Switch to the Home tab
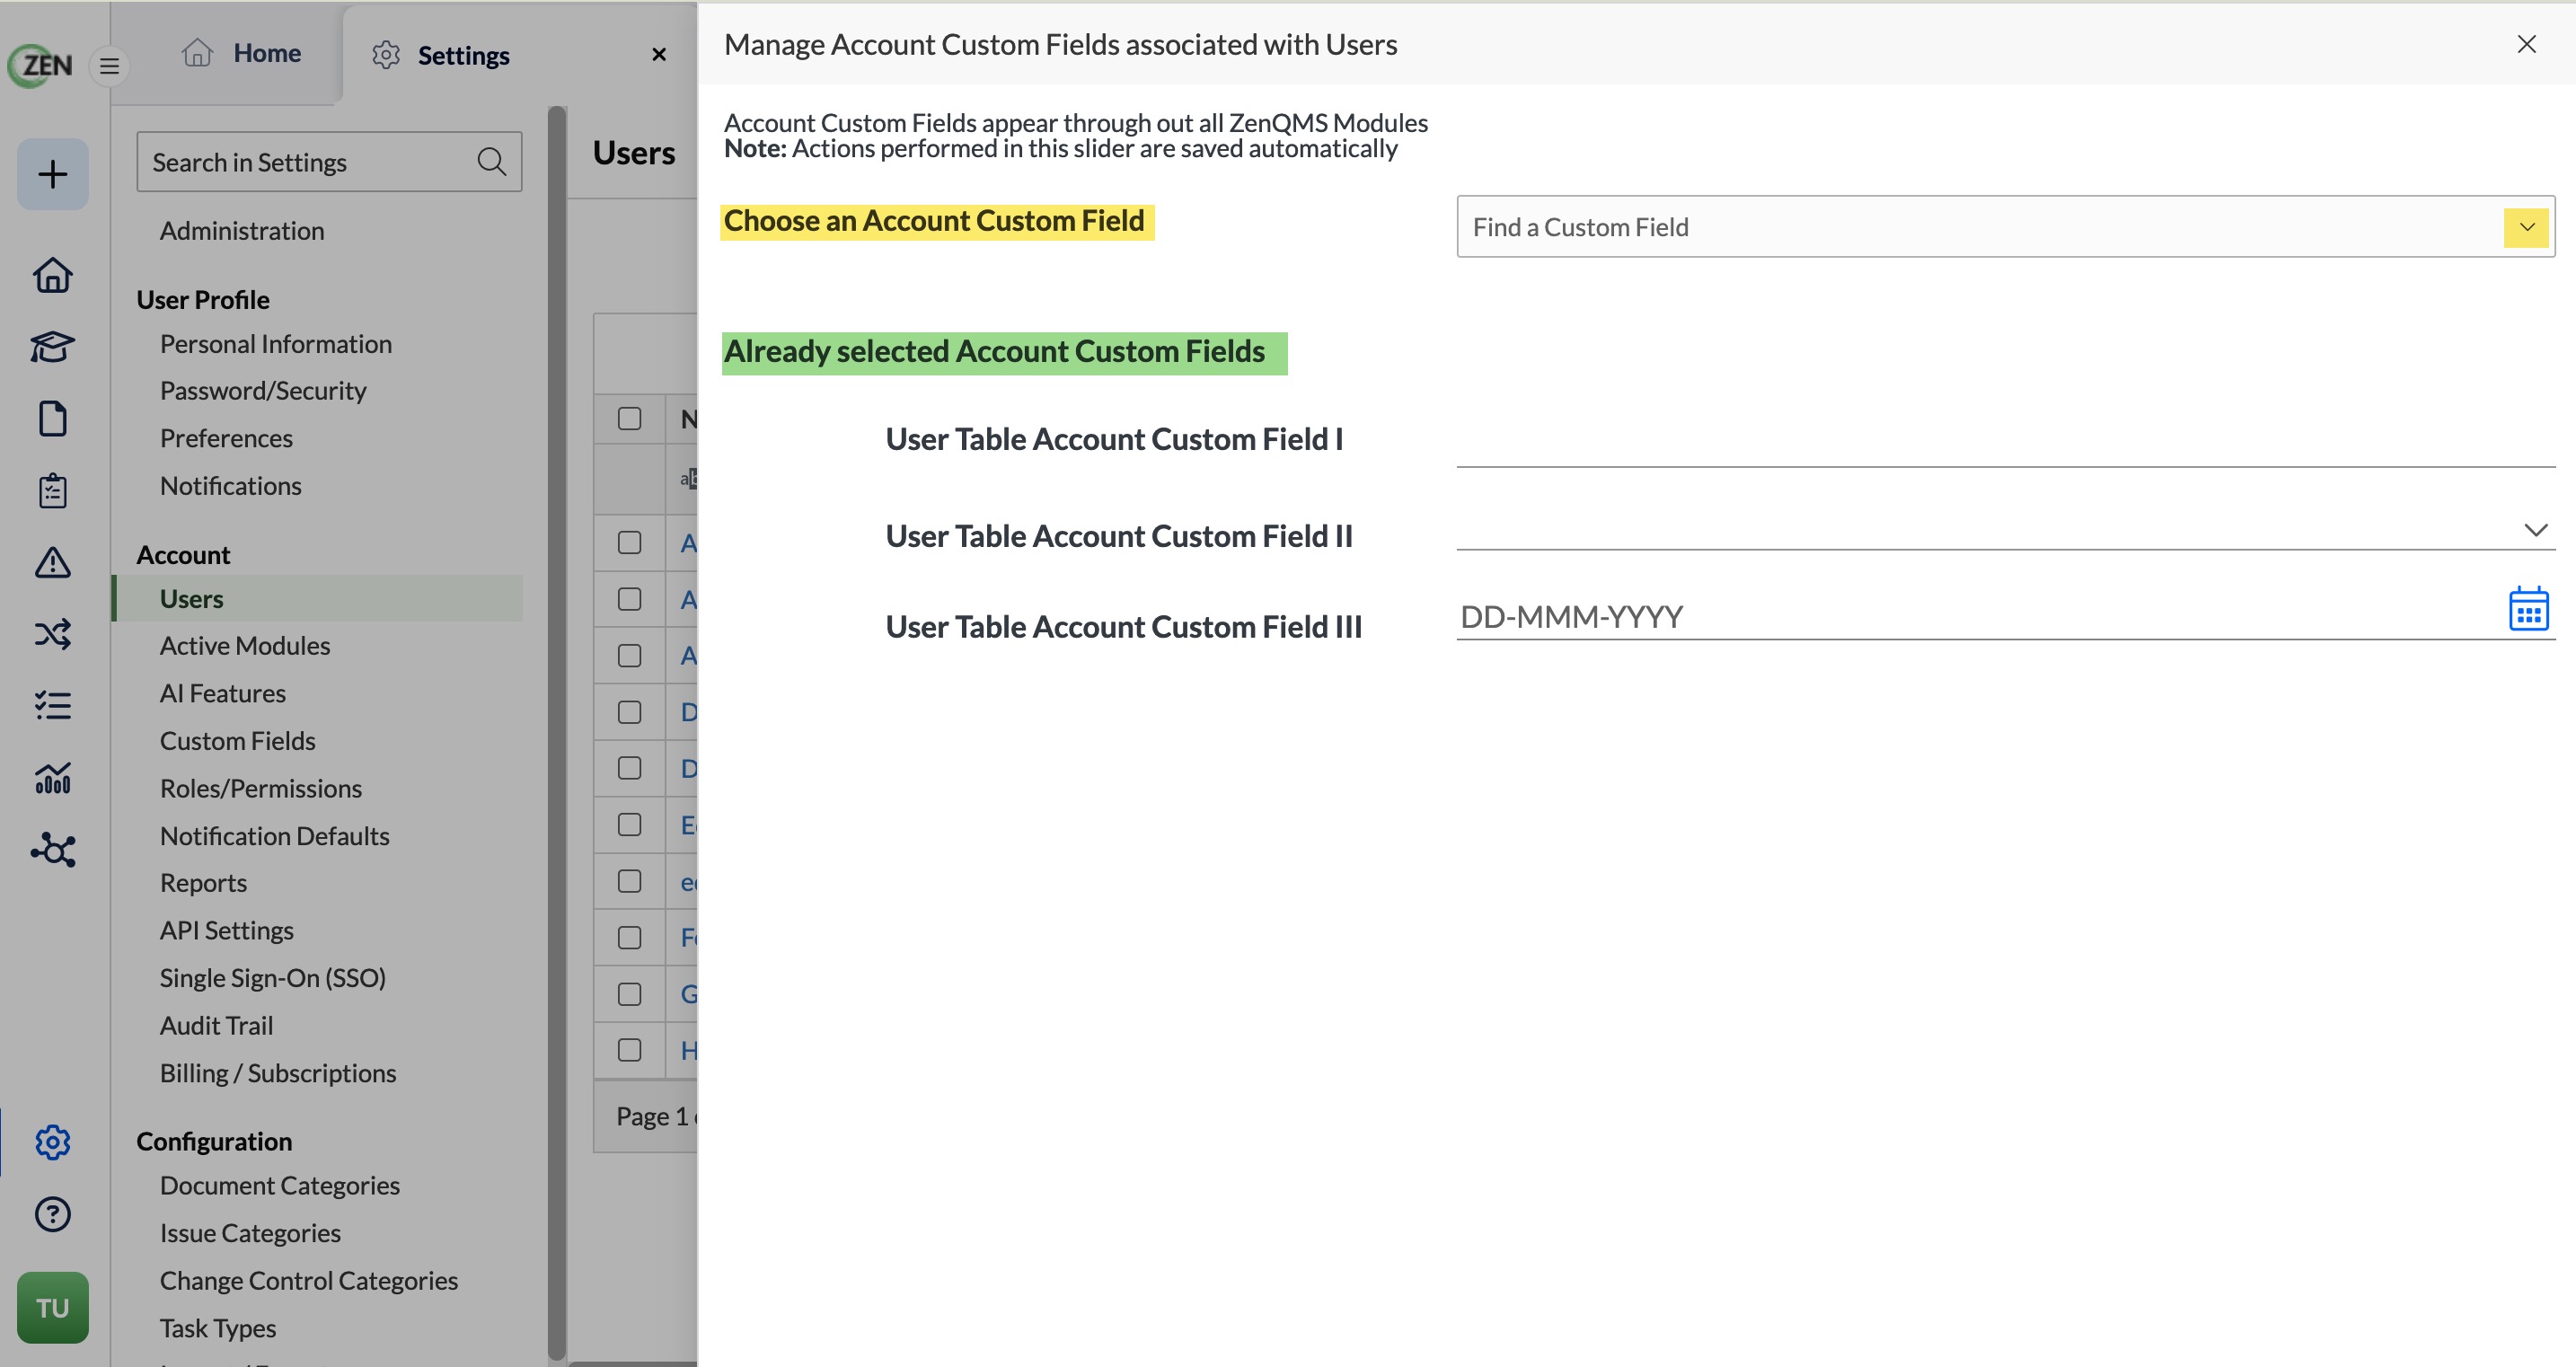The width and height of the screenshot is (2576, 1367). (241, 53)
